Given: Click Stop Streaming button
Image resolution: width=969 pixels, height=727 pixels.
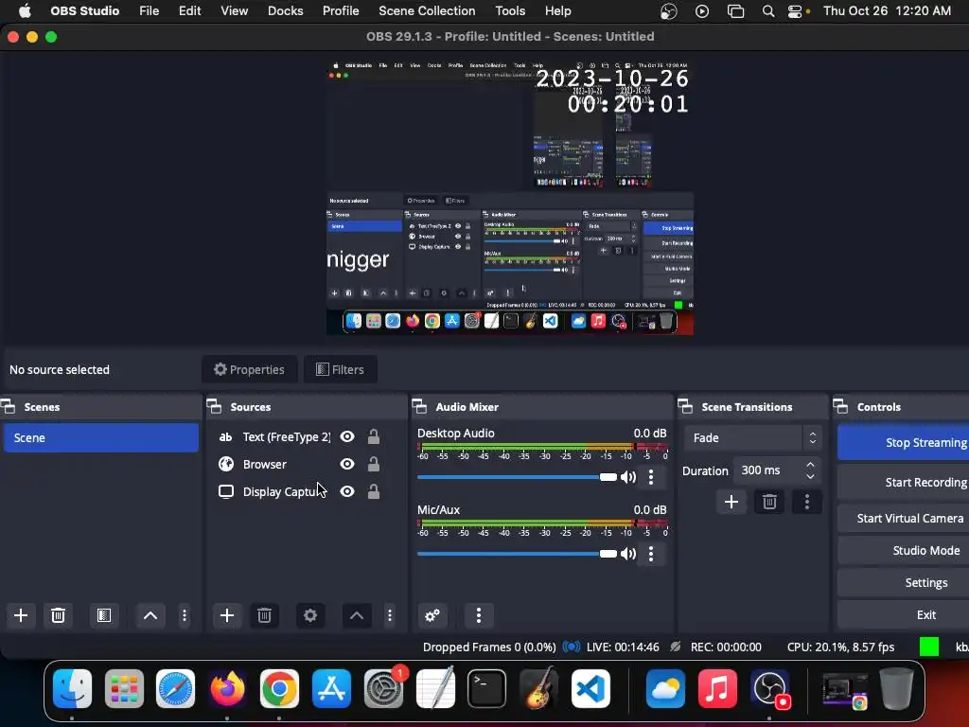Looking at the screenshot, I should (x=903, y=443).
